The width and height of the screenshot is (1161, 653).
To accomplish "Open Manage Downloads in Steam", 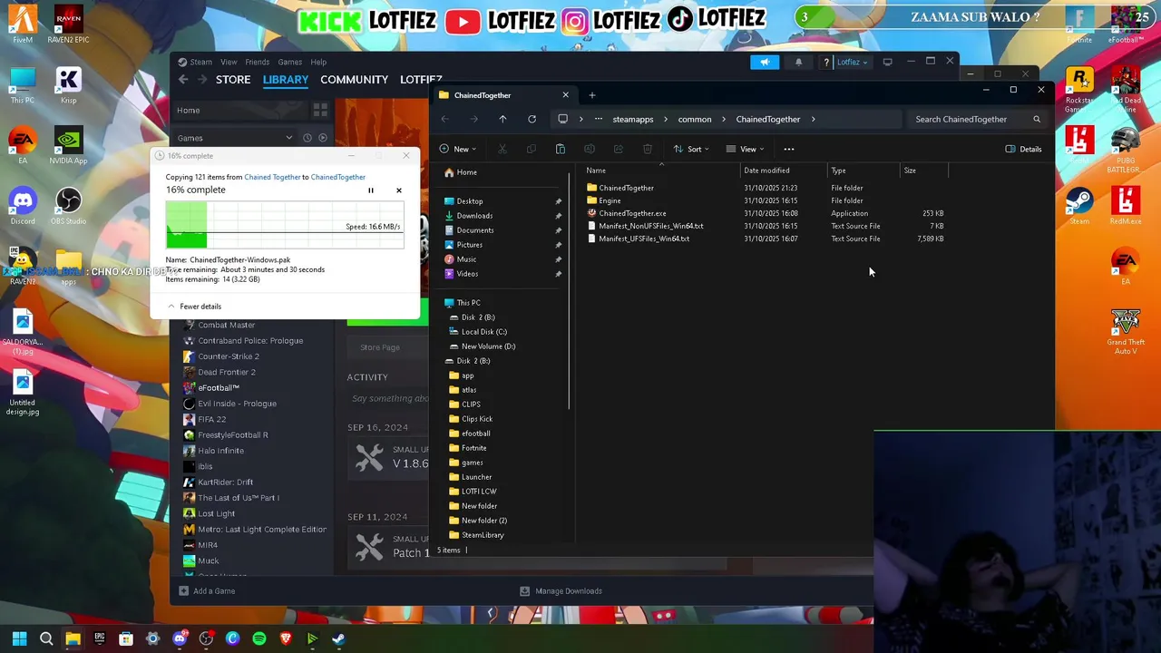I will (x=561, y=591).
